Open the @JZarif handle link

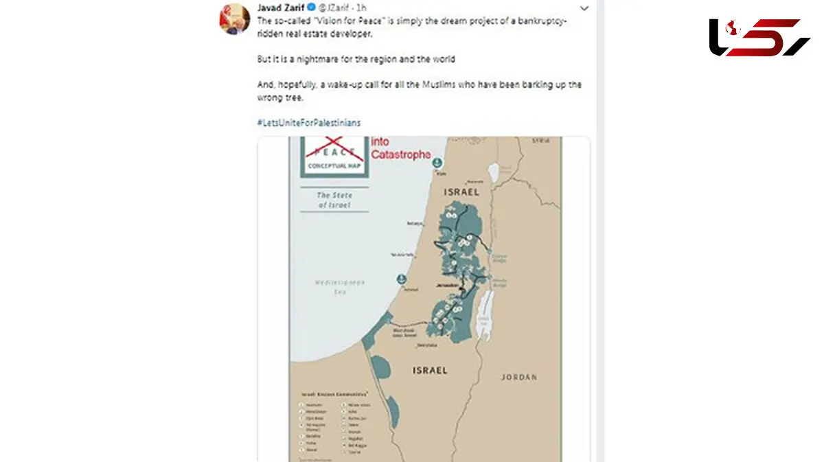[334, 9]
